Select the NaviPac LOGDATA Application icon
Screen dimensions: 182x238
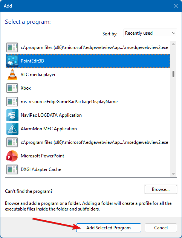click(12, 115)
